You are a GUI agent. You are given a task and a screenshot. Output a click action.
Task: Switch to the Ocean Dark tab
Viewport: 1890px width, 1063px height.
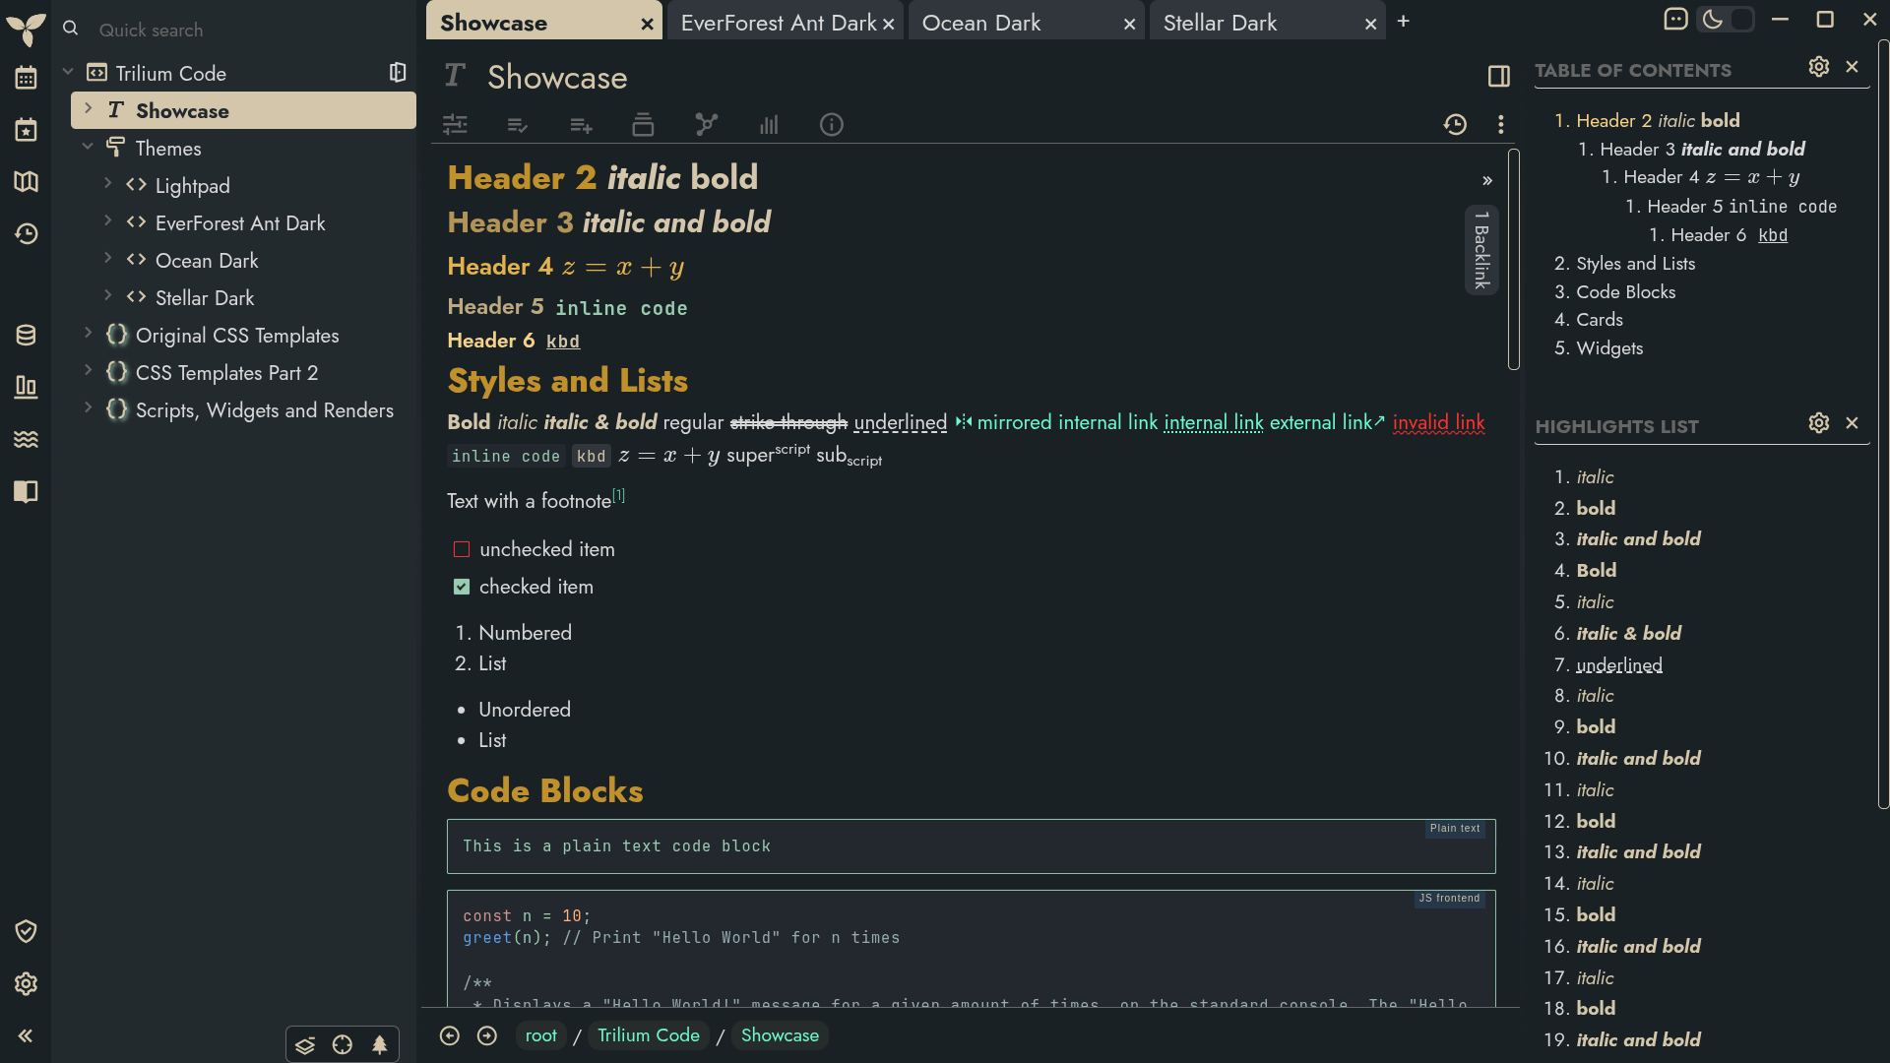(x=1014, y=23)
